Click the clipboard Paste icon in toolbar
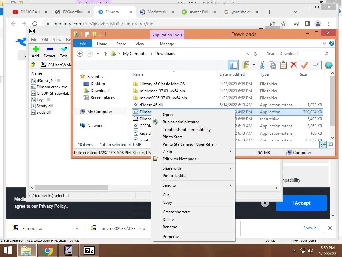Viewport: 342px width, 257px height. 283,65
